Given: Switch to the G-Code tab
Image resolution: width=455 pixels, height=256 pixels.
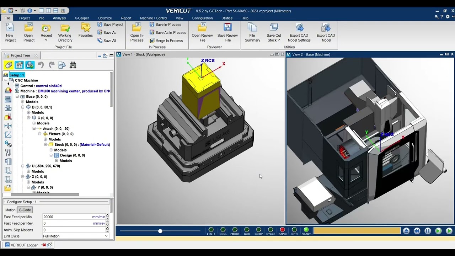Looking at the screenshot, I should [x=25, y=210].
